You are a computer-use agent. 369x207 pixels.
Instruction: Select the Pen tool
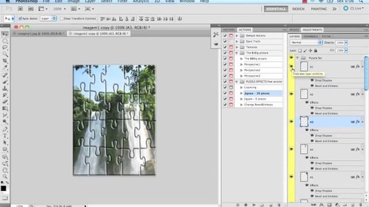5,129
